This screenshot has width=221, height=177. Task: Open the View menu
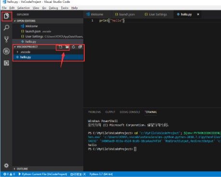point(36,8)
